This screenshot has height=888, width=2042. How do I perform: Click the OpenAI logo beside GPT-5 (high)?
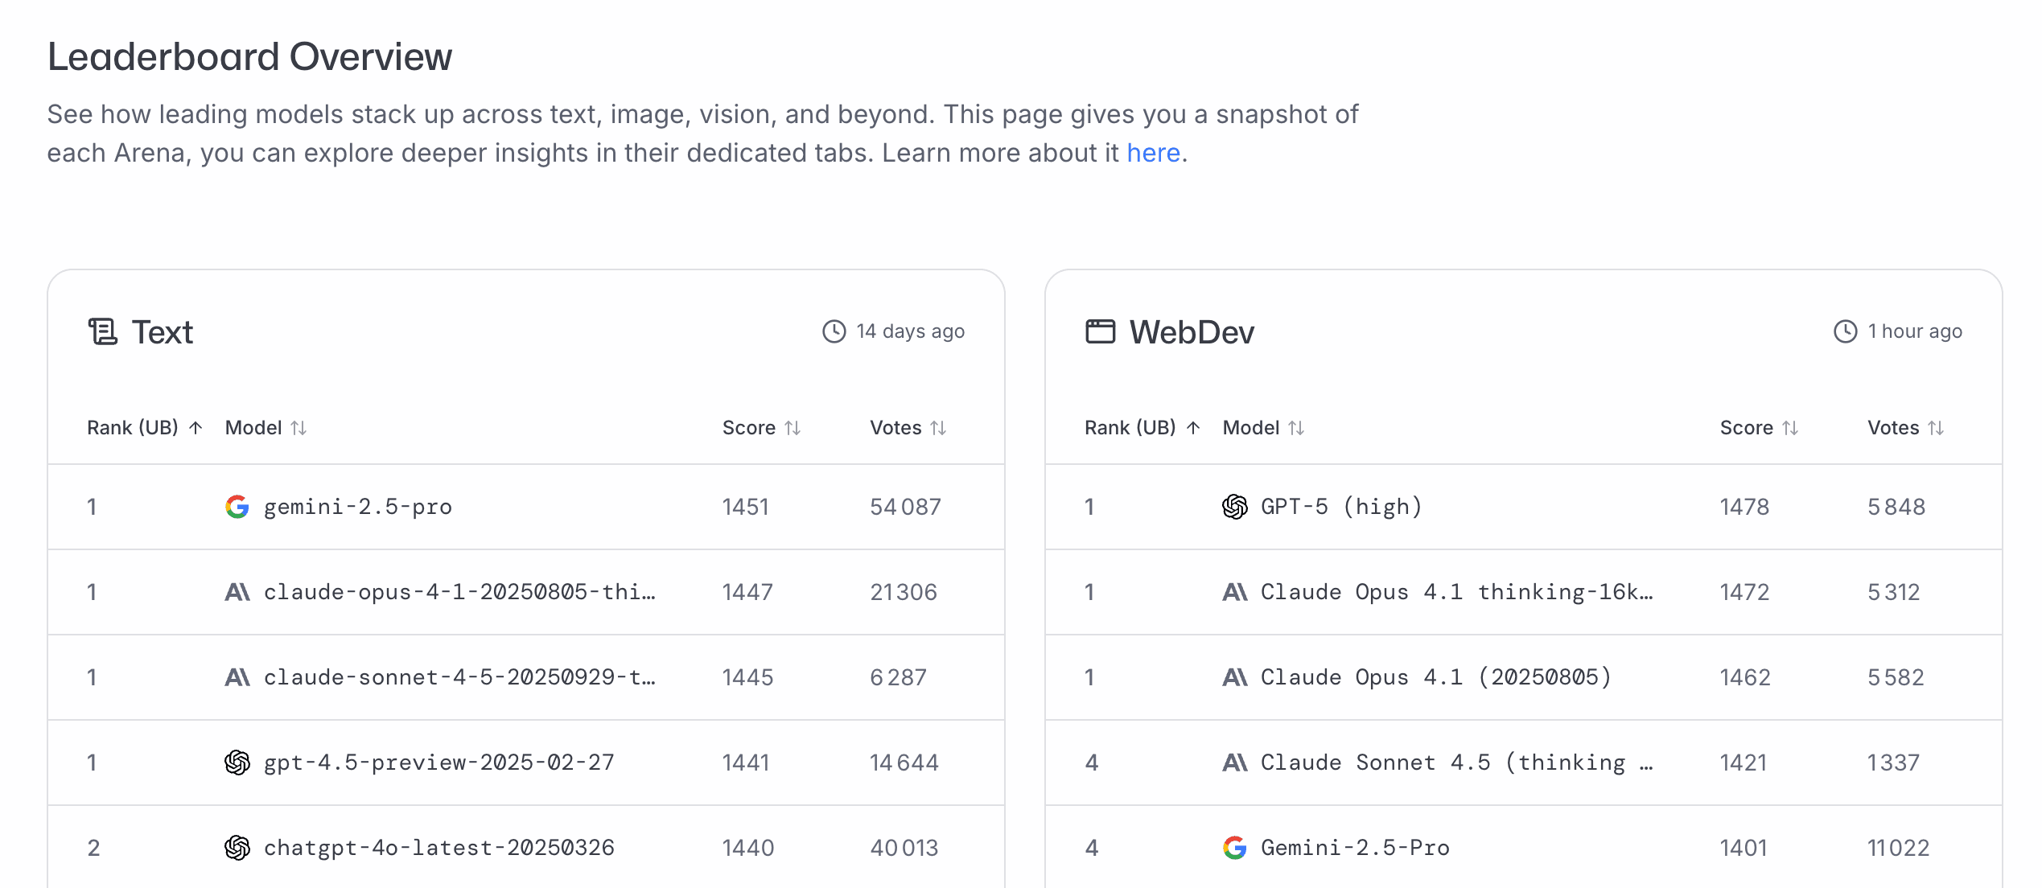pos(1234,507)
